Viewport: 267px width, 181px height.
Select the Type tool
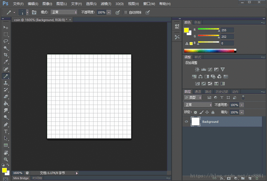6,131
